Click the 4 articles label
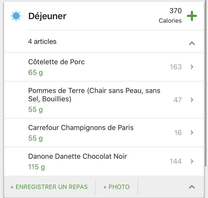208x198 pixels. click(42, 42)
